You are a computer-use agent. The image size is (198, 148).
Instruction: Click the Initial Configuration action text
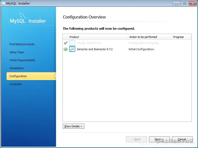(x=141, y=49)
